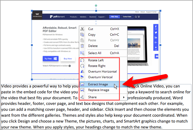Click the pdfelement logo
Image resolution: width=193 pixels, height=130 pixels.
pos(57,17)
